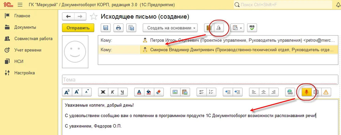Click the Отправить button
This screenshot has width=341, height=135.
[x=78, y=28]
